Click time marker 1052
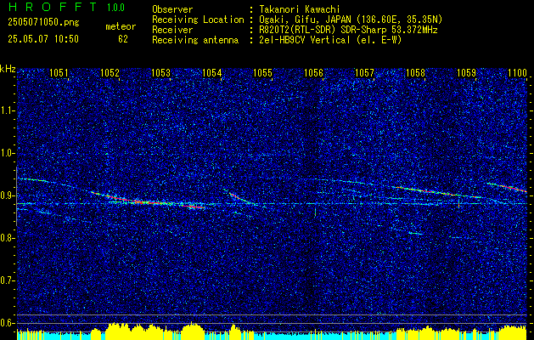This screenshot has height=340, width=534. pos(110,73)
